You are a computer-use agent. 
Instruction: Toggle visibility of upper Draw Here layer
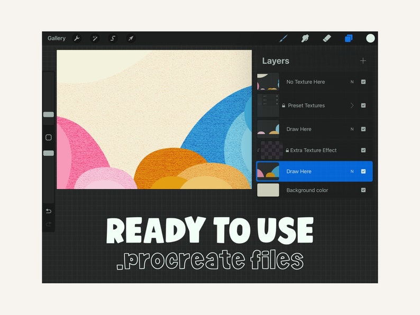[x=363, y=129]
